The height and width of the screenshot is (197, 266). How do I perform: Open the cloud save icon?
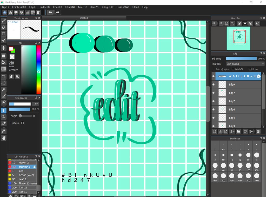point(5,12)
